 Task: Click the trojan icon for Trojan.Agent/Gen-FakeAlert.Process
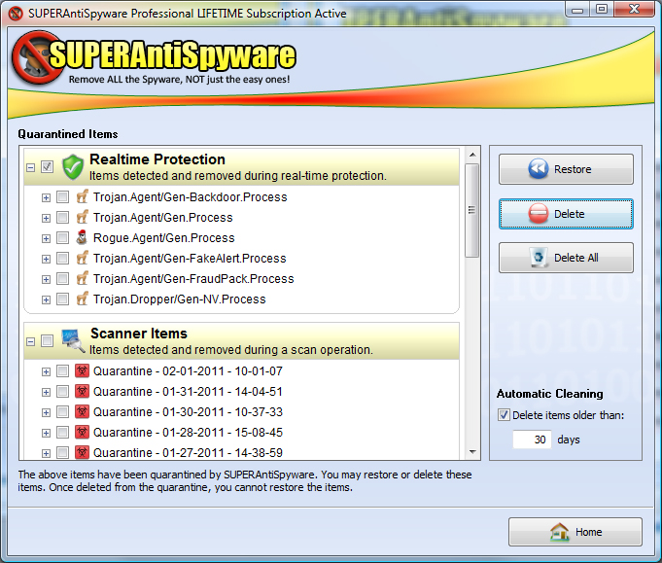click(82, 258)
